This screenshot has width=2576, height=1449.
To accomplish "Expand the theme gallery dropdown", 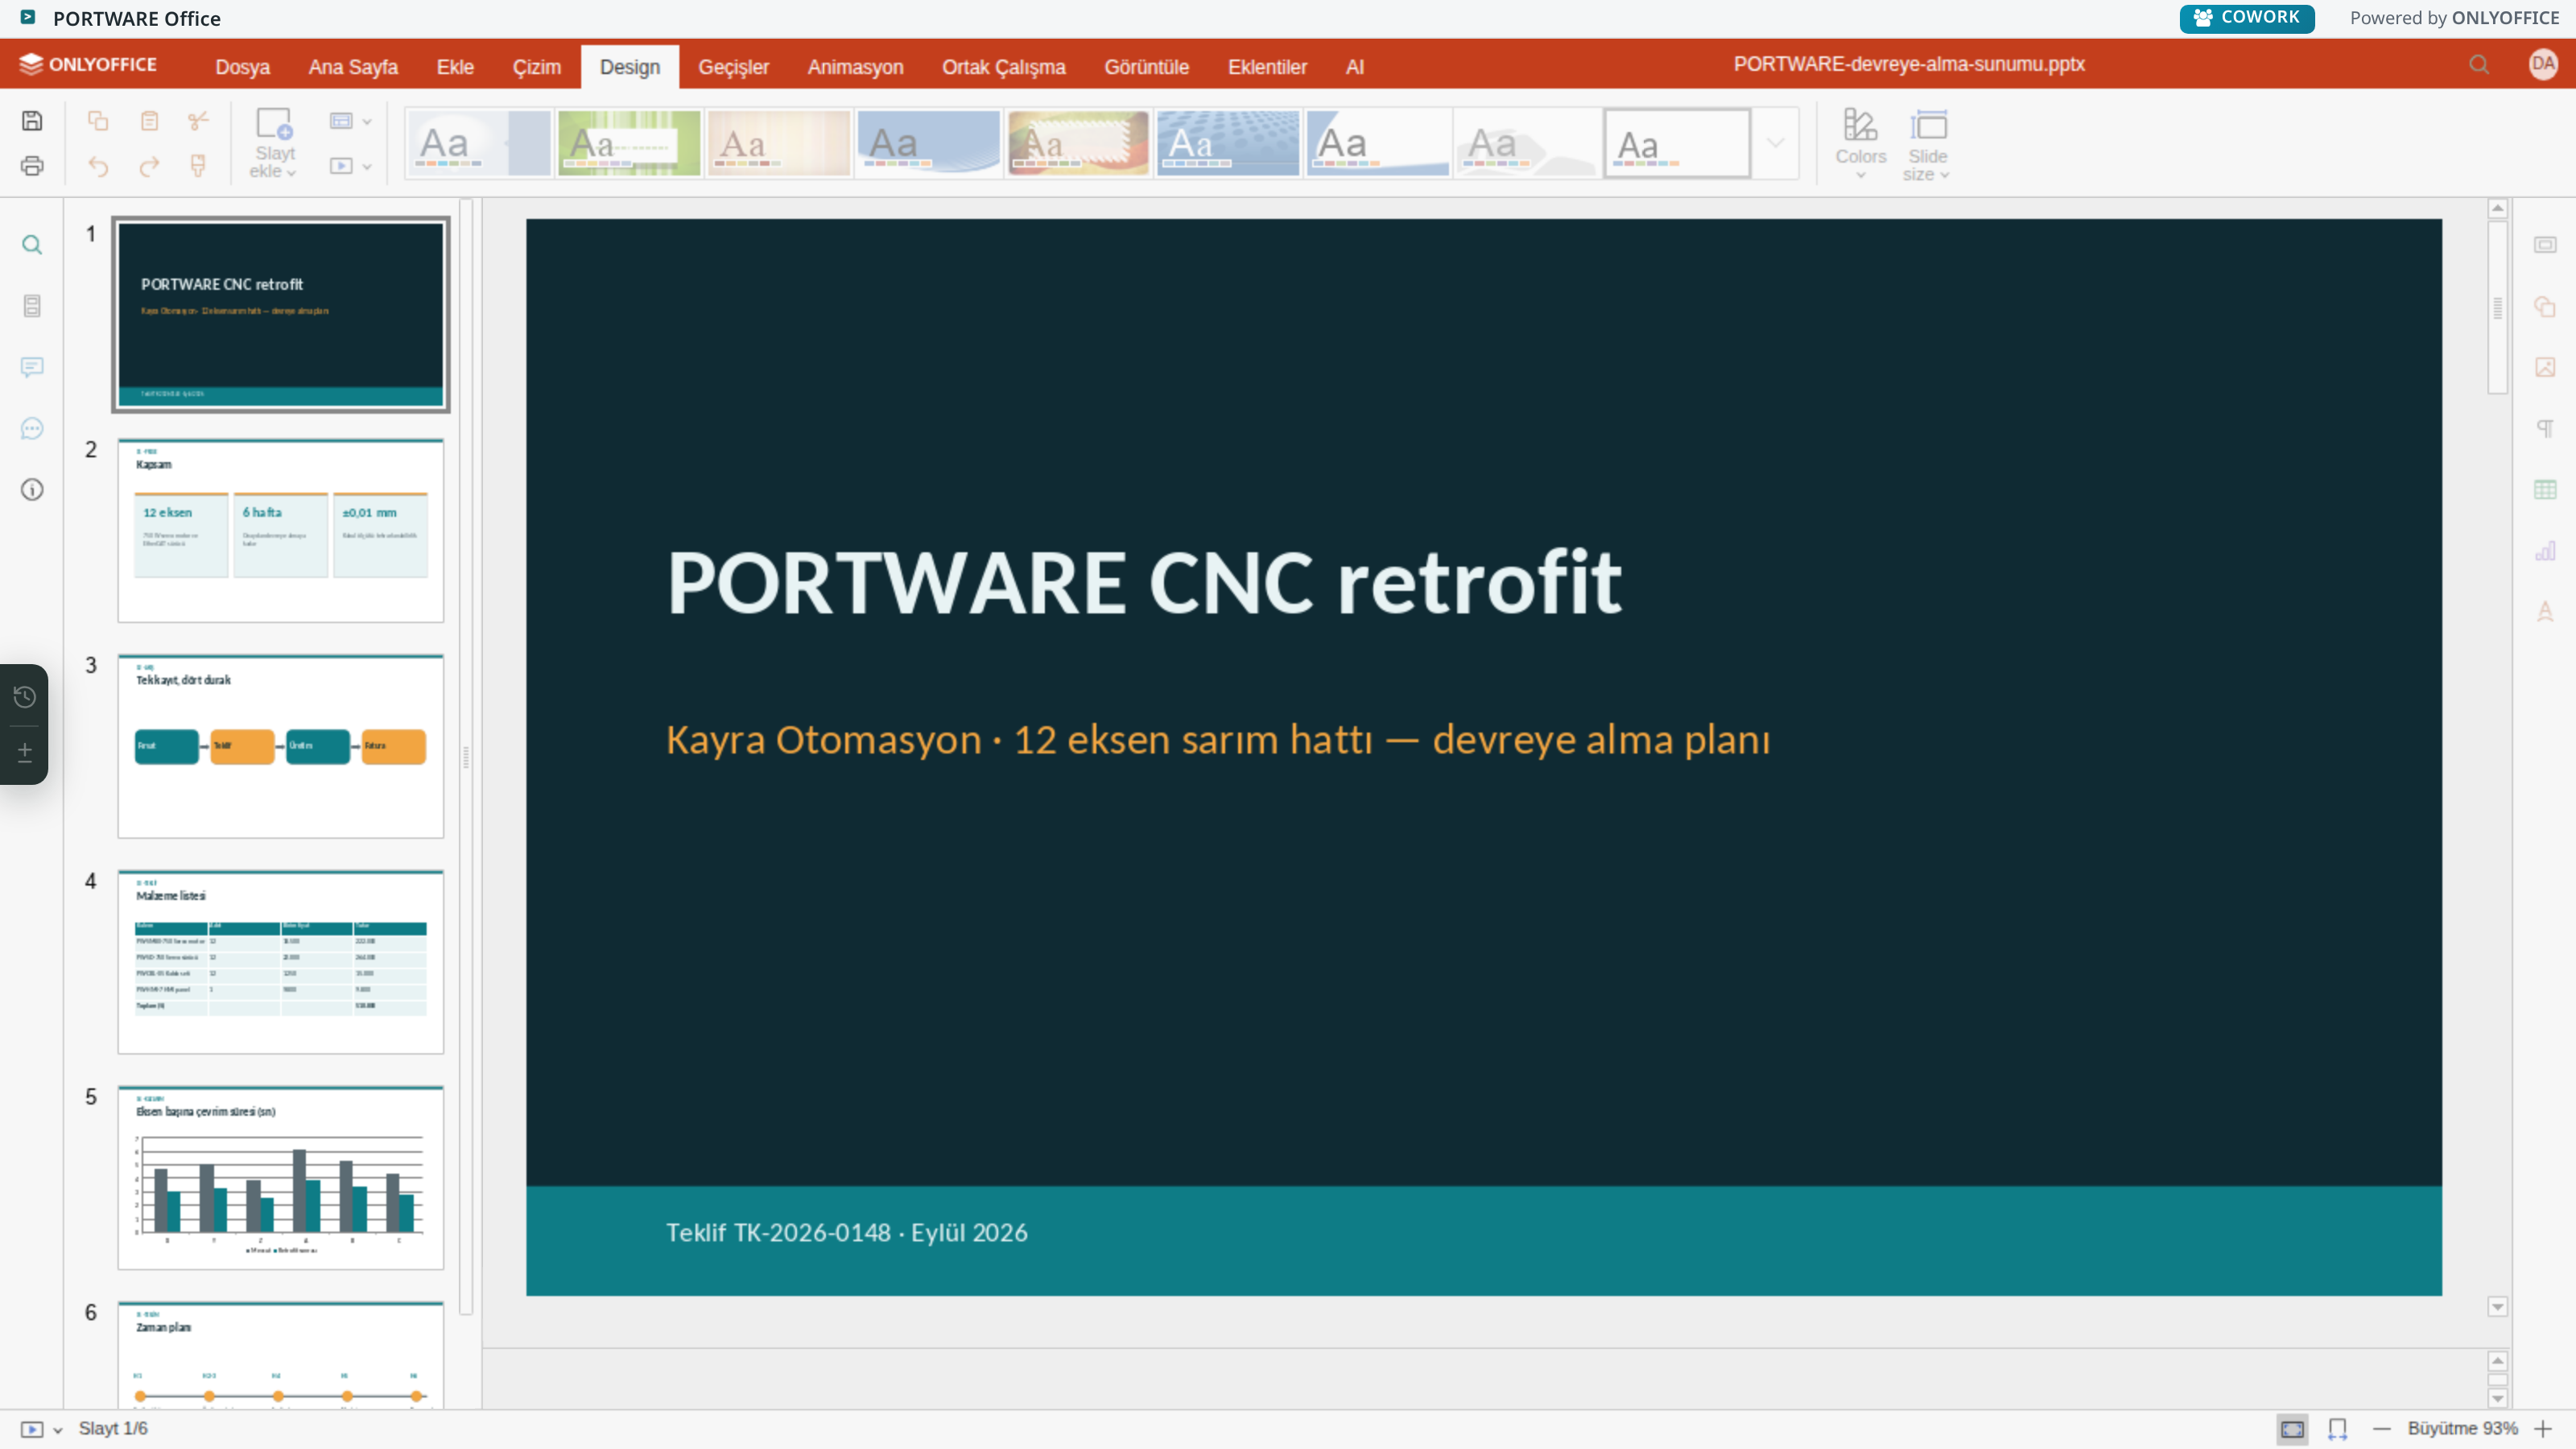I will [x=1775, y=143].
